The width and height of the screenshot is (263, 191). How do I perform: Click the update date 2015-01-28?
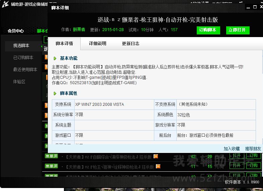(x=113, y=30)
